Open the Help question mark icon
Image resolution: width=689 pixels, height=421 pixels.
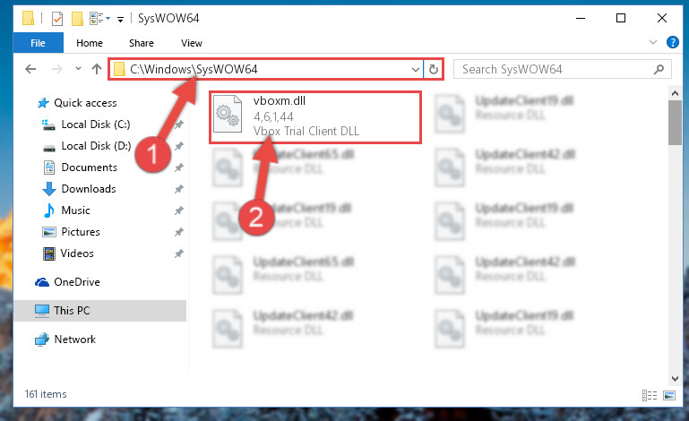(672, 42)
